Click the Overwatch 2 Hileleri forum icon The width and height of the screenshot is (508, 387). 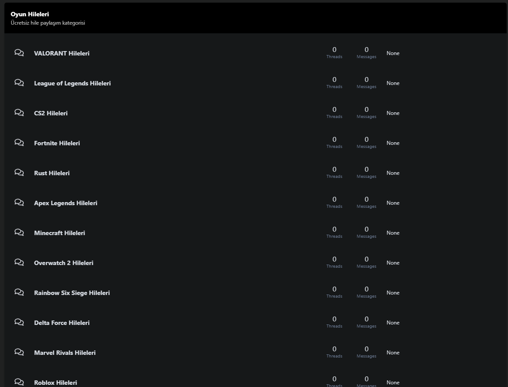(x=19, y=262)
